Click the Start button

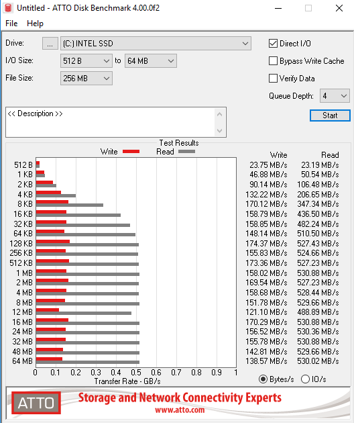point(330,115)
